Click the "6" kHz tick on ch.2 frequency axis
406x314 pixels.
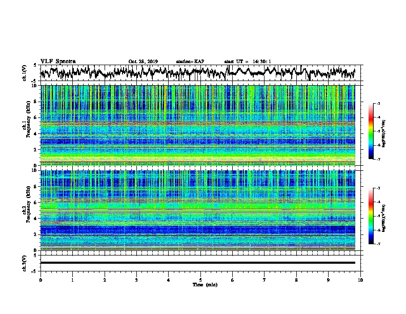pyautogui.click(x=36, y=203)
